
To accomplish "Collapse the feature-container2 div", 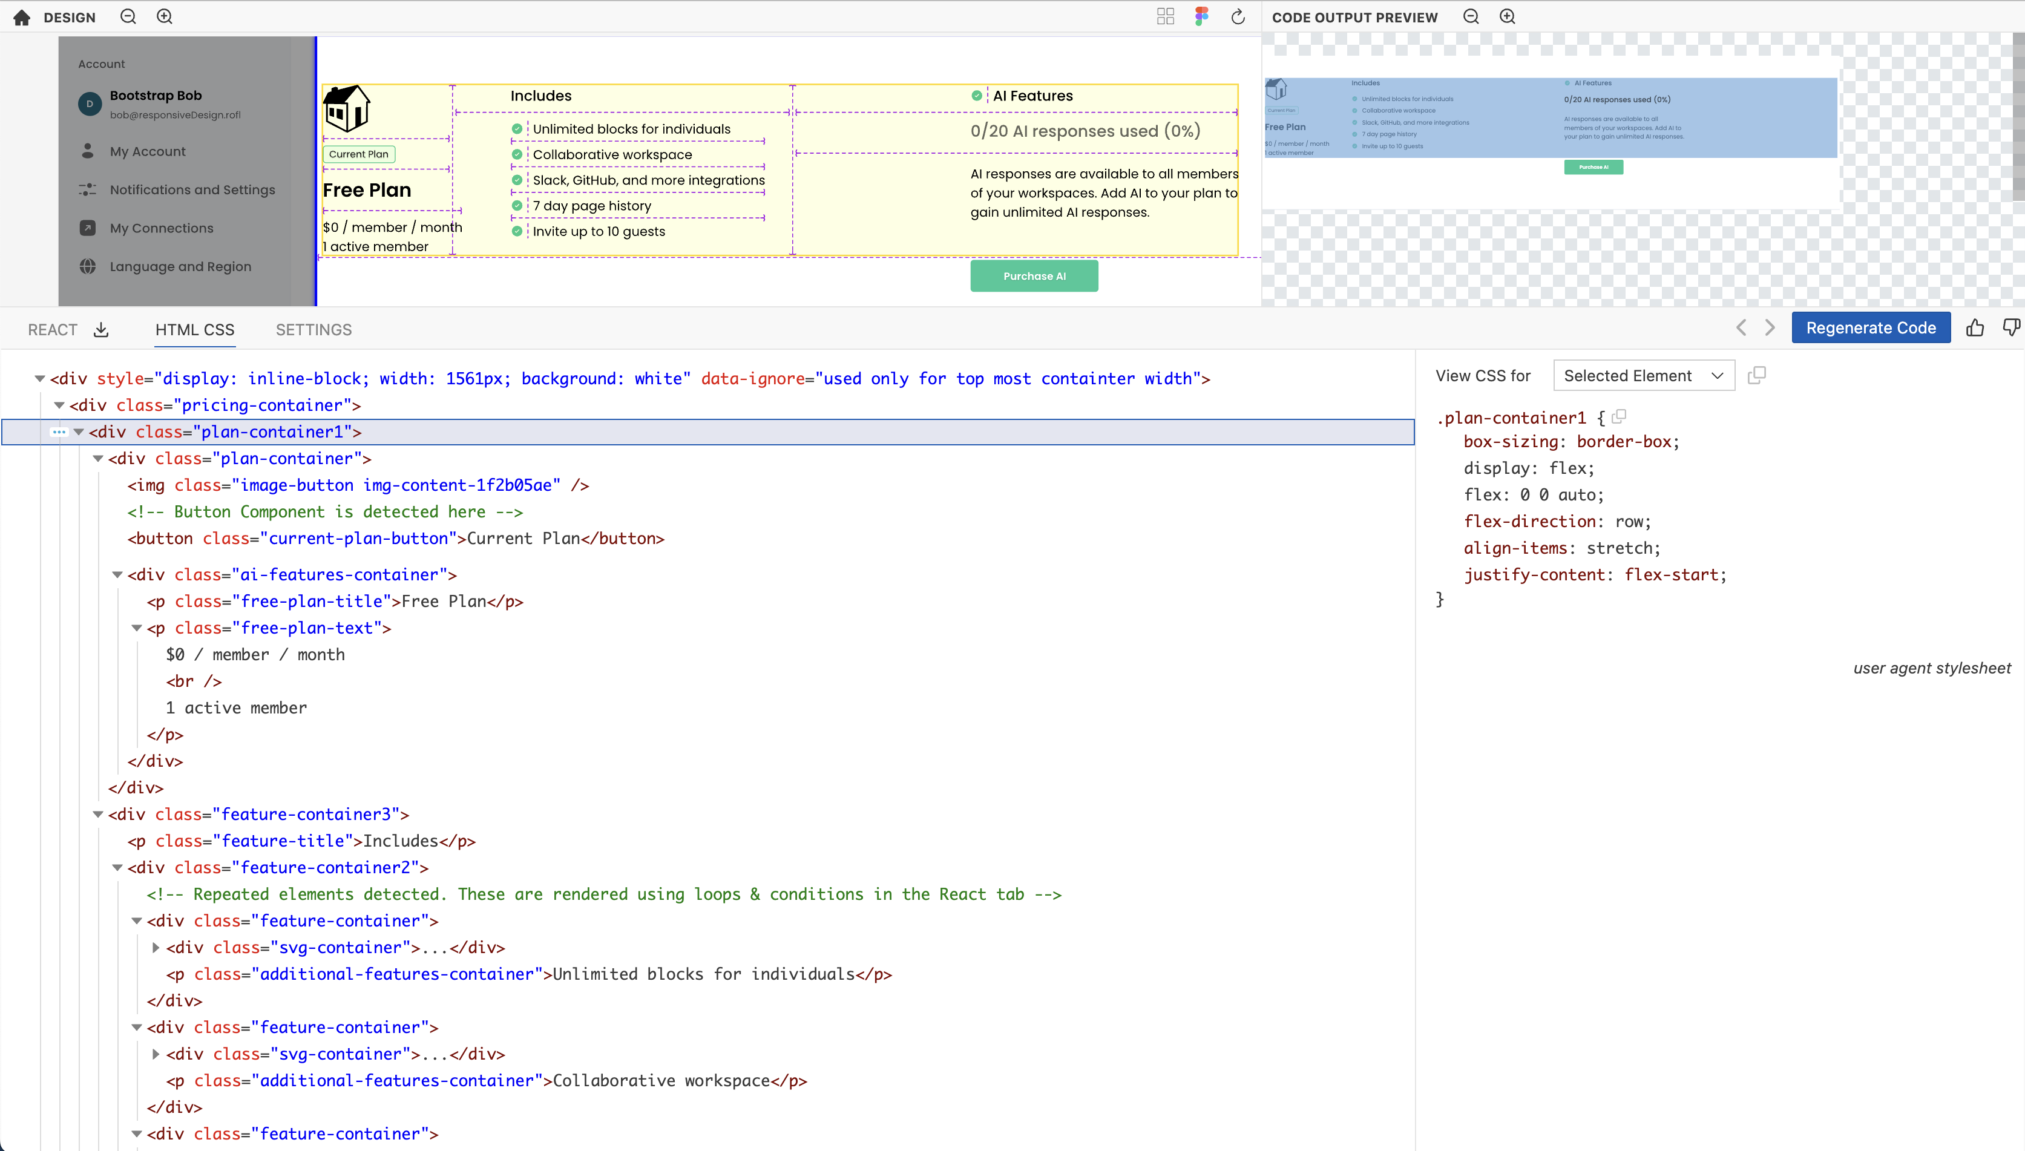I will [117, 868].
